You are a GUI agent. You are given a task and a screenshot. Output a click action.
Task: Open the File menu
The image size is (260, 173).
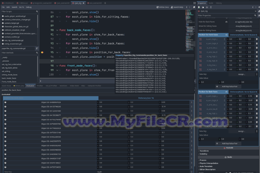coord(3,7)
